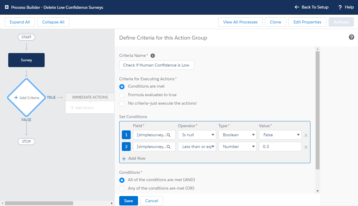
Task: Open the Boolean type dropdown
Action: pyautogui.click(x=238, y=135)
